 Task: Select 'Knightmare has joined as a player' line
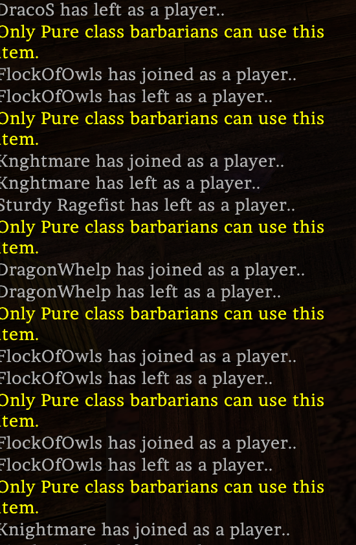(145, 530)
